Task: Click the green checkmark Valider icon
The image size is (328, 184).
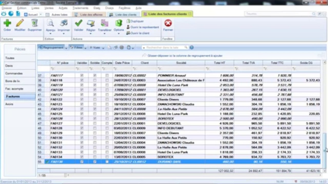Action: 78,23
